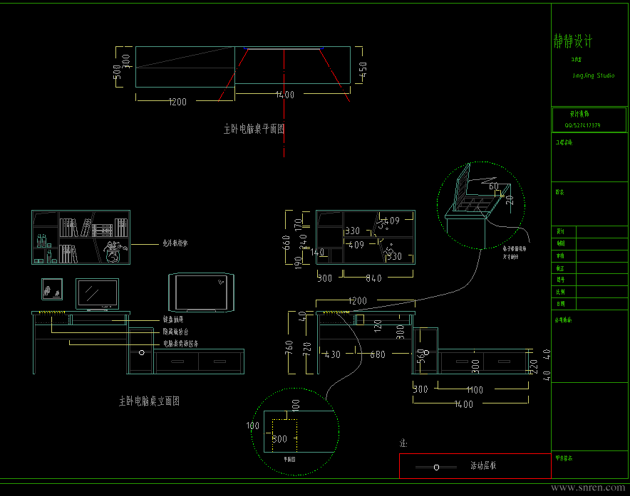Select the 120 drawer height dimension
Screen dimensions: 630x496
[378, 325]
